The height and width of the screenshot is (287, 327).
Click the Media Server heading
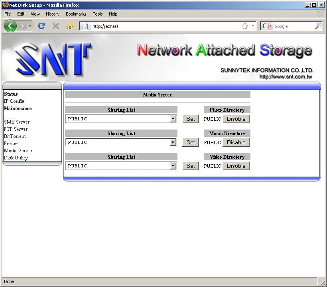158,95
